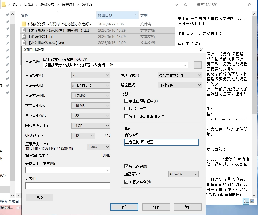Click the first quick access pin icon
The height and width of the screenshot is (215, 258).
[8, 15]
